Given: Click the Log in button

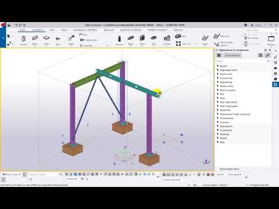Looking at the screenshot, I should (256, 25).
